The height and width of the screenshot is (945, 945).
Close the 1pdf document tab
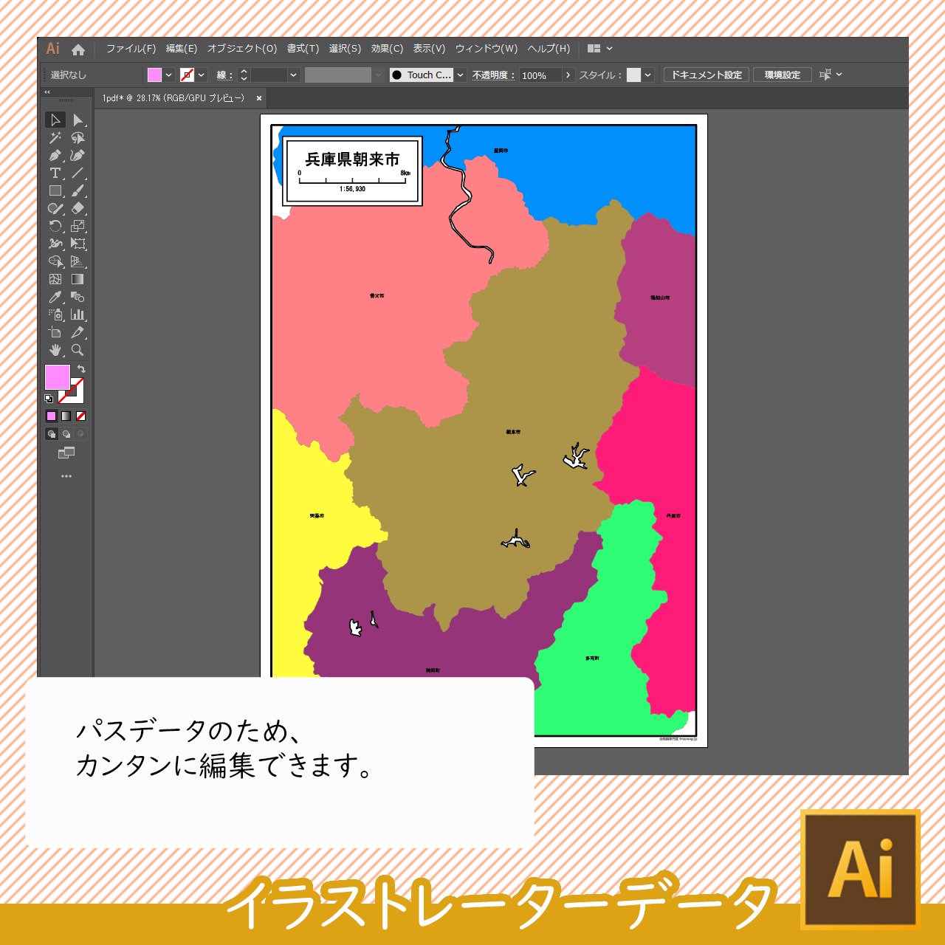point(259,98)
